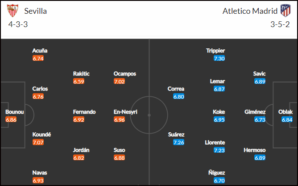Click the Atletico Madrid club crest icon
This screenshot has height=186, width=298.
[286, 11]
